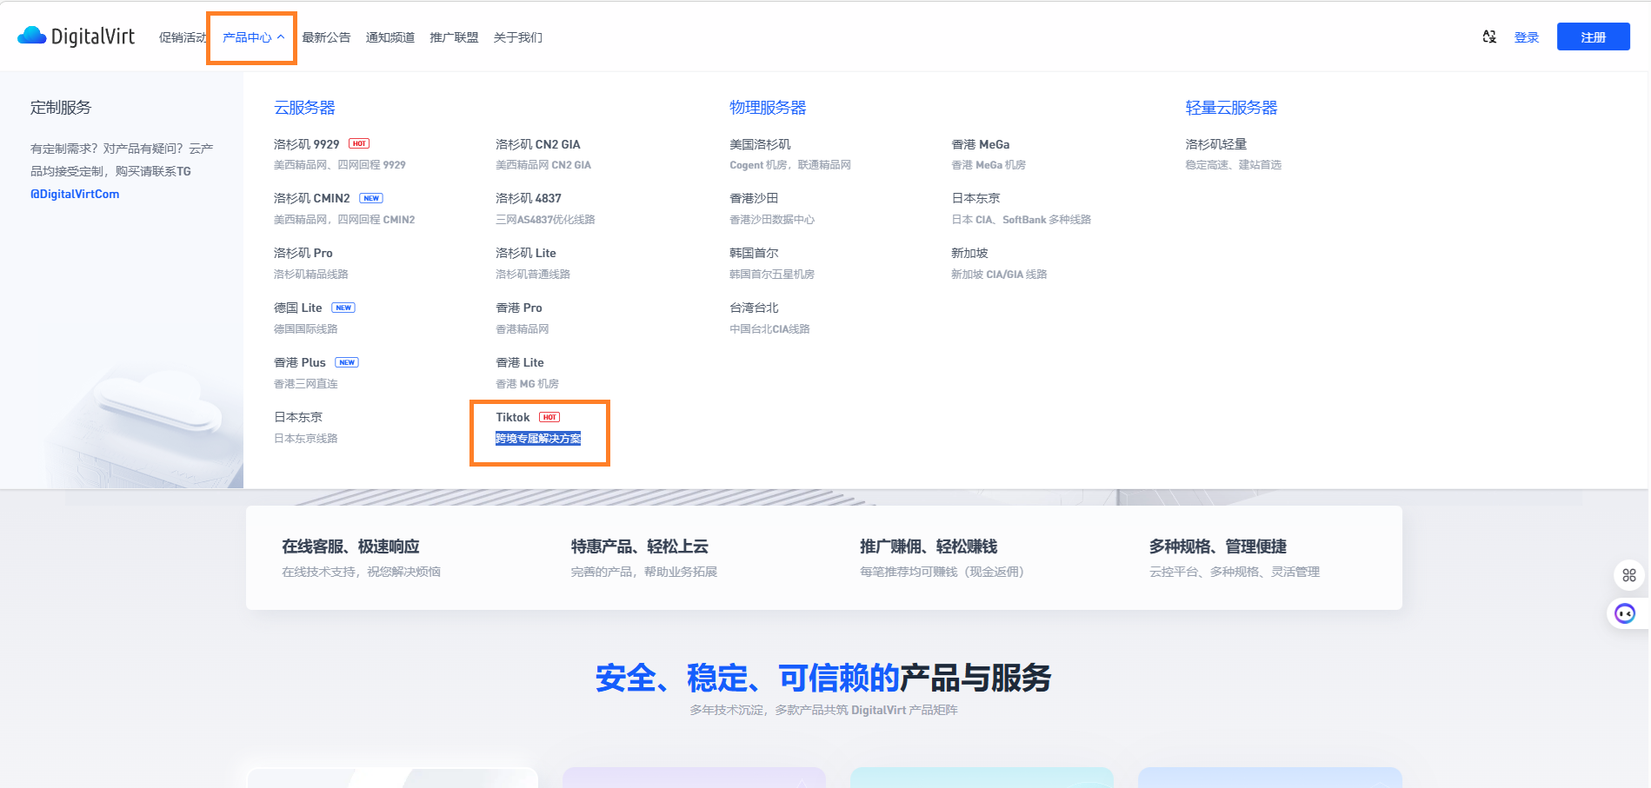This screenshot has height=788, width=1651.
Task: Click the NEW badge beside 洛杉矶 CMIN2
Action: coord(371,198)
